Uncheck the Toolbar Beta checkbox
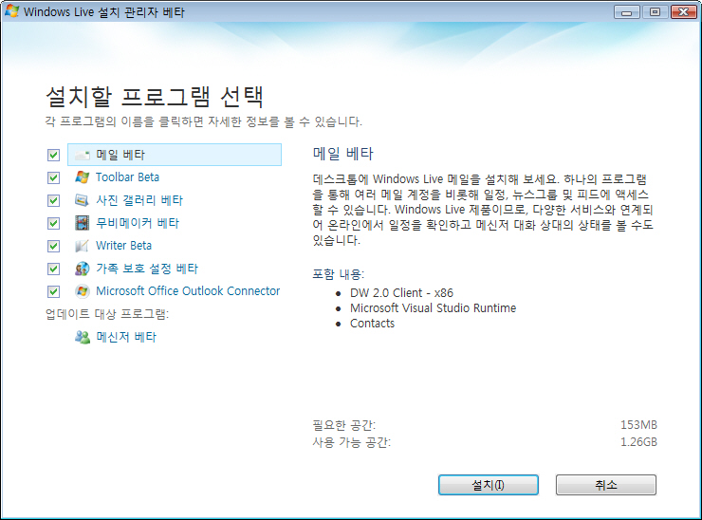Image resolution: width=702 pixels, height=520 pixels. click(x=53, y=177)
